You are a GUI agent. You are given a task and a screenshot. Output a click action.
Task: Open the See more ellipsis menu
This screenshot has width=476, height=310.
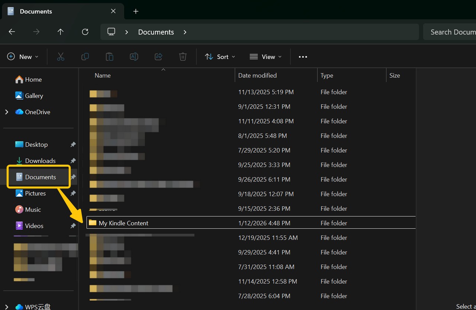[x=302, y=56]
